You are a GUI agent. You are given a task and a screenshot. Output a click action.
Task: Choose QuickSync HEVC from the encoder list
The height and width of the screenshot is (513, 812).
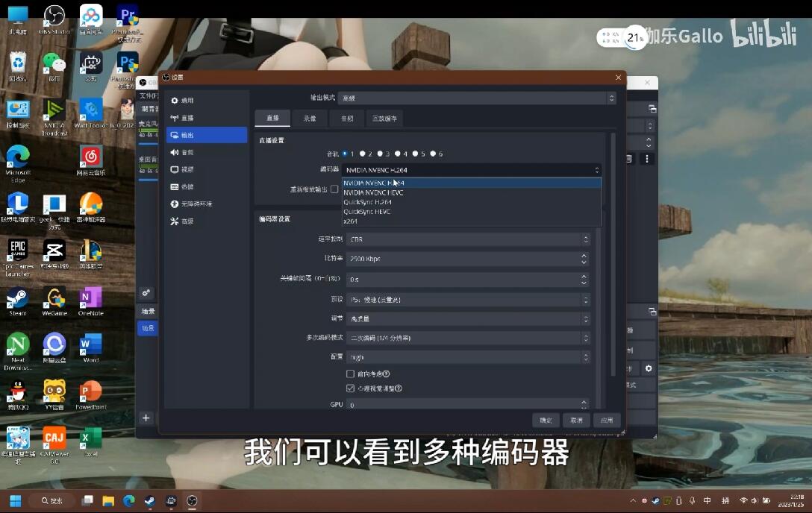471,212
